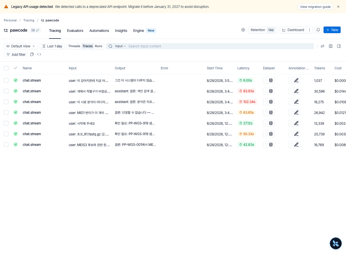Open the columns layout icon
346x255 pixels.
pos(331,46)
